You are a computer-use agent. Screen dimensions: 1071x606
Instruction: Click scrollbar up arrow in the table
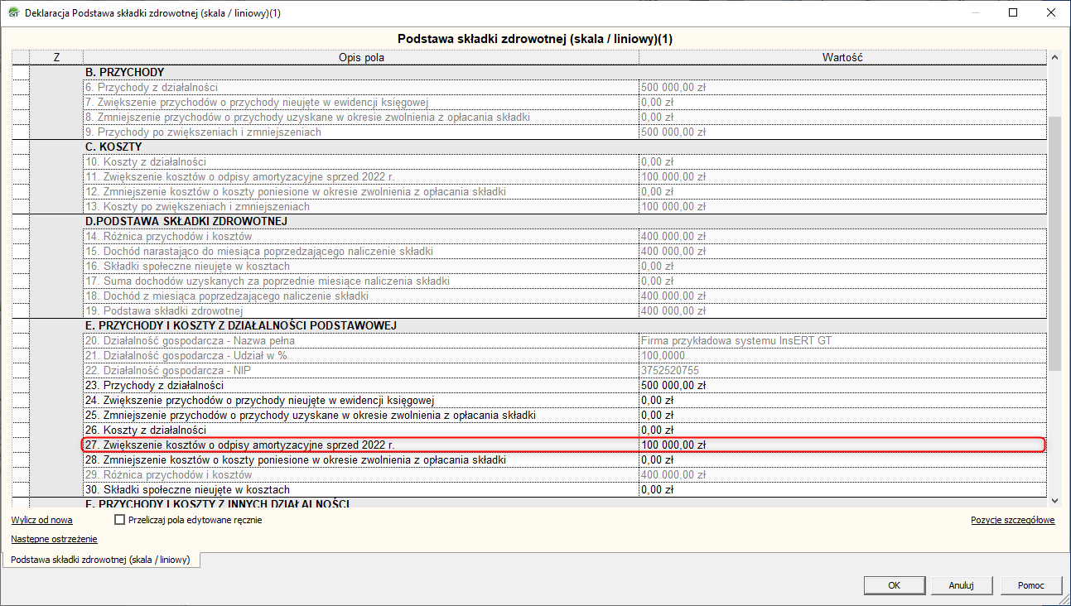click(x=1054, y=58)
